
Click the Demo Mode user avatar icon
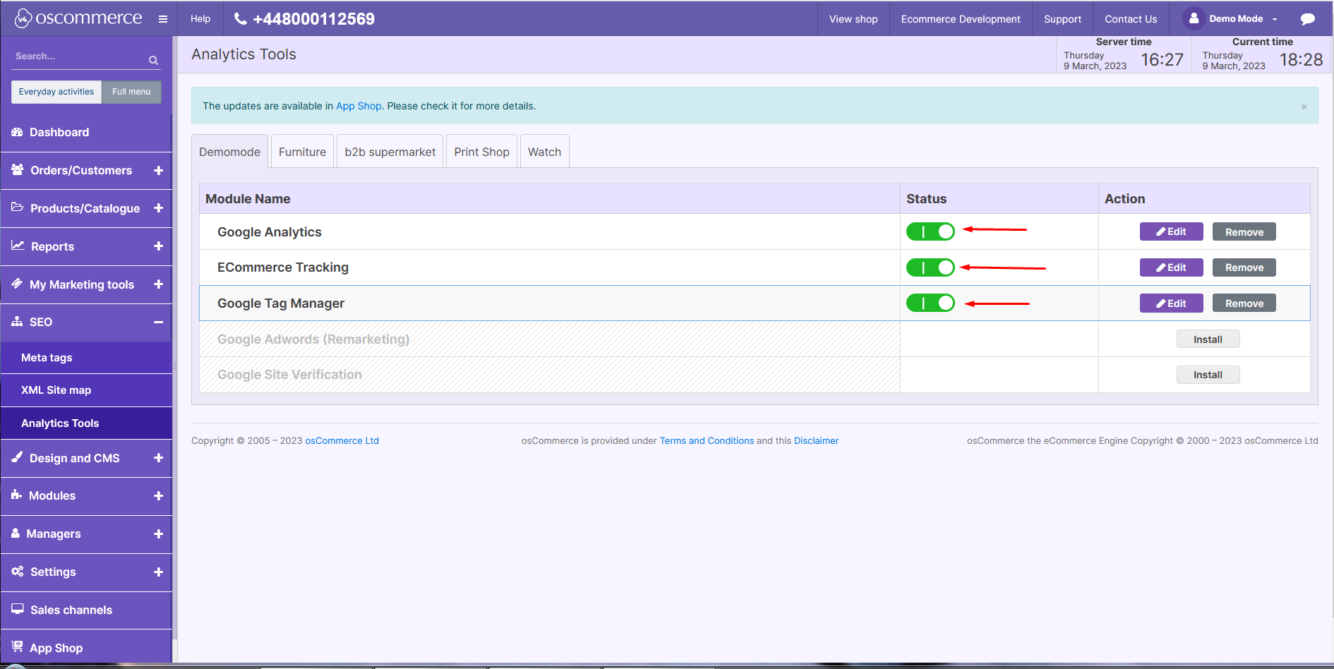pyautogui.click(x=1194, y=18)
